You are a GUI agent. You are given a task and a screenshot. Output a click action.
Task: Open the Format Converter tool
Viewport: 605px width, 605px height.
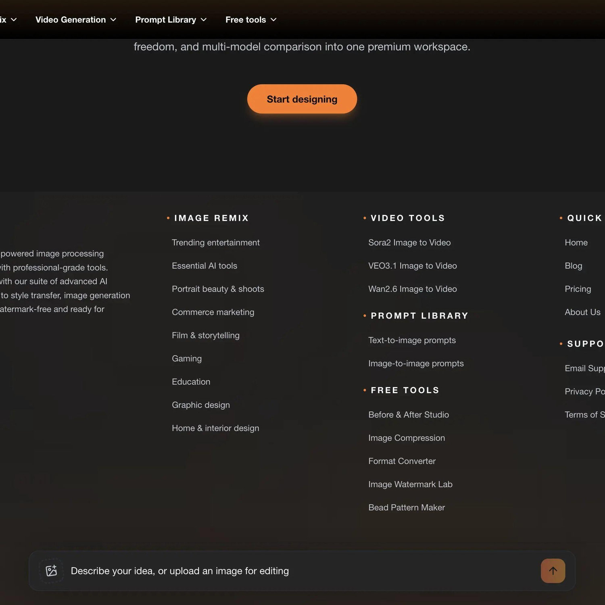pos(402,461)
